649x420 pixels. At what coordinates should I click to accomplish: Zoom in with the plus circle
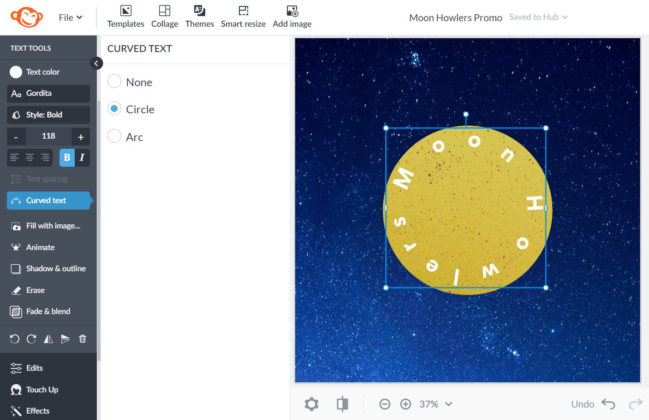coord(405,404)
